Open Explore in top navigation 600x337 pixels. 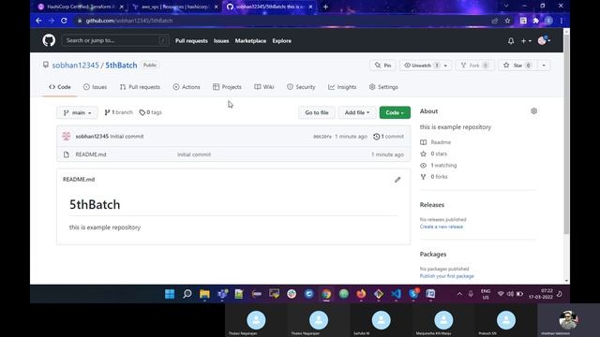(281, 41)
